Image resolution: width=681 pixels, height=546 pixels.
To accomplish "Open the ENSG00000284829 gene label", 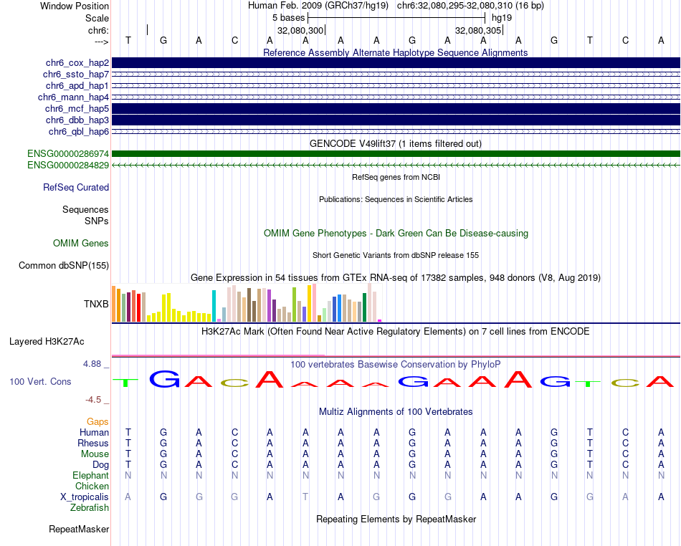I will point(68,165).
